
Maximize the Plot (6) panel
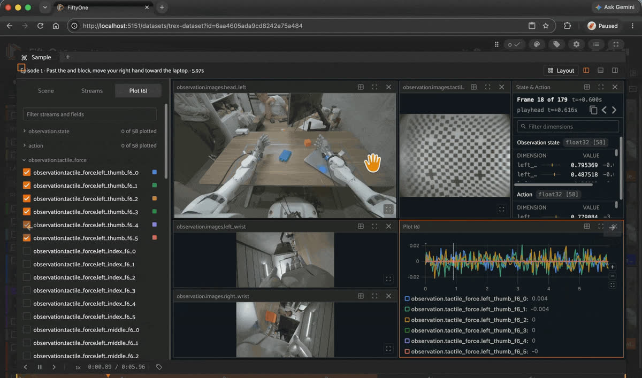[x=601, y=226]
